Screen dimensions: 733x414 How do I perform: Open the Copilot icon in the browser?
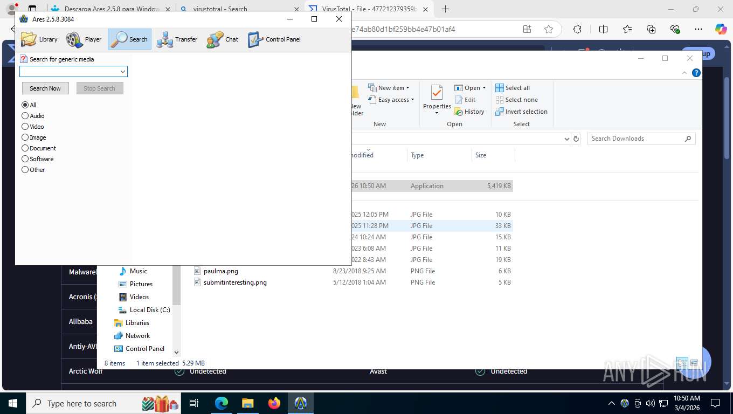tap(721, 29)
